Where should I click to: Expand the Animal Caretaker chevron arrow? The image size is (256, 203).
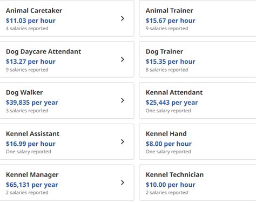[x=123, y=18]
